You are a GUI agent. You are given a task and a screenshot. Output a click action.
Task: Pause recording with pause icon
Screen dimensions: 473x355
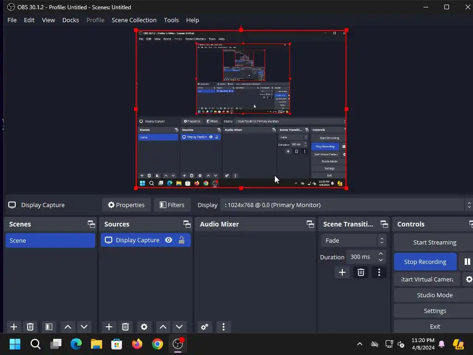click(x=467, y=262)
